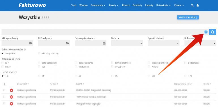Open calendar in Data wystawienia field
This screenshot has width=218, height=107.
click(x=104, y=43)
